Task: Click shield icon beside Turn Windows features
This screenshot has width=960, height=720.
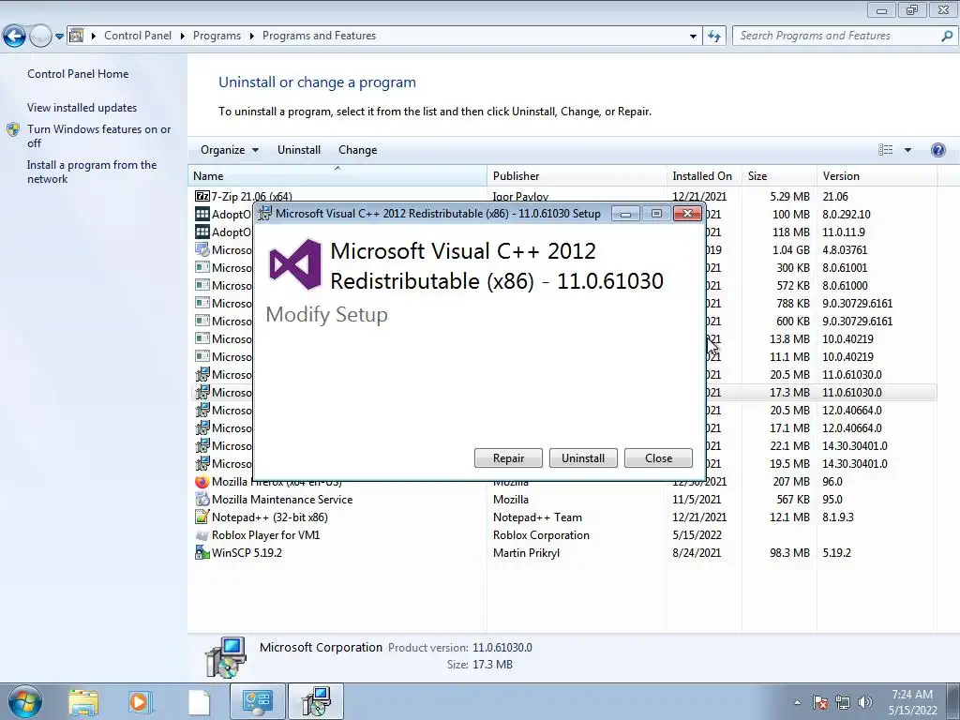Action: [13, 129]
